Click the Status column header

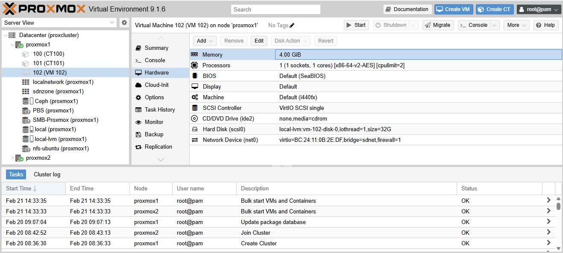(500, 188)
